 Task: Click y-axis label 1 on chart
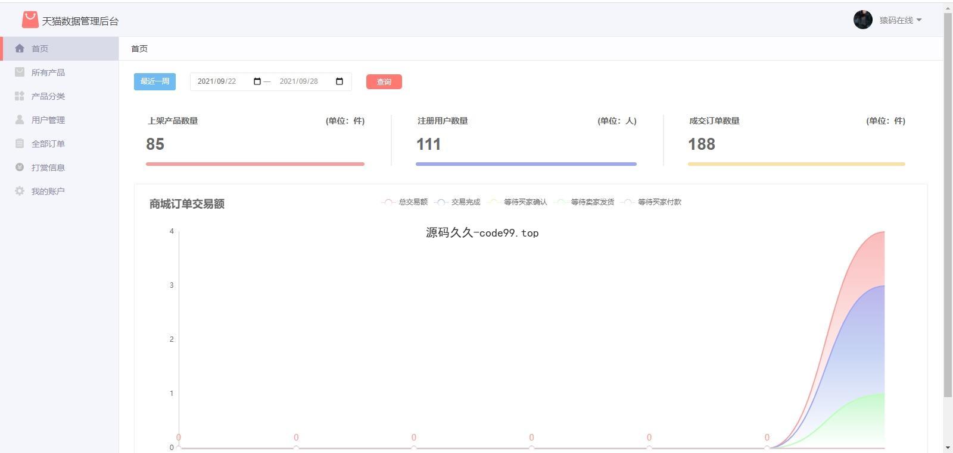point(172,394)
